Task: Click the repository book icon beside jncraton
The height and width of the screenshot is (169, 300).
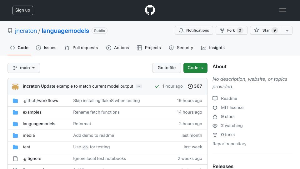Action: click(x=10, y=31)
